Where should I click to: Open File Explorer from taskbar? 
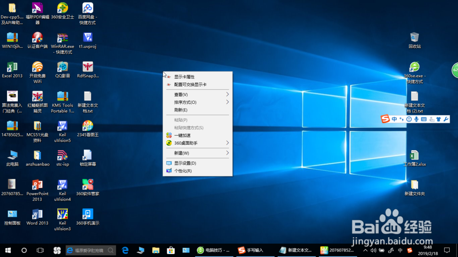point(156,250)
